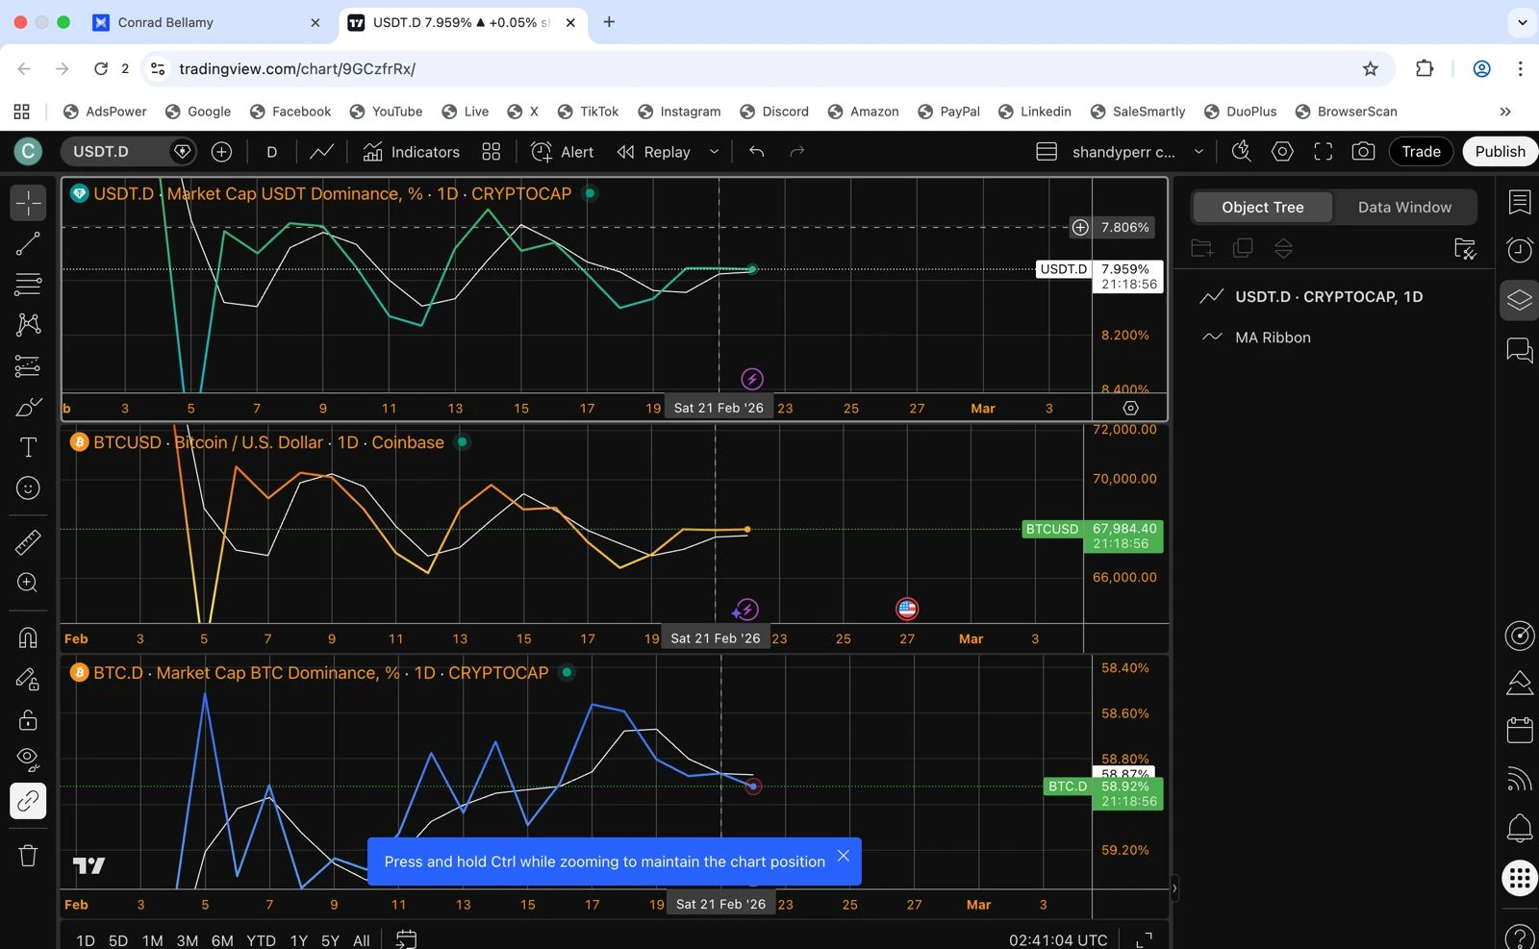Toggle stay in drawing mode
The height and width of the screenshot is (949, 1539).
click(x=29, y=679)
